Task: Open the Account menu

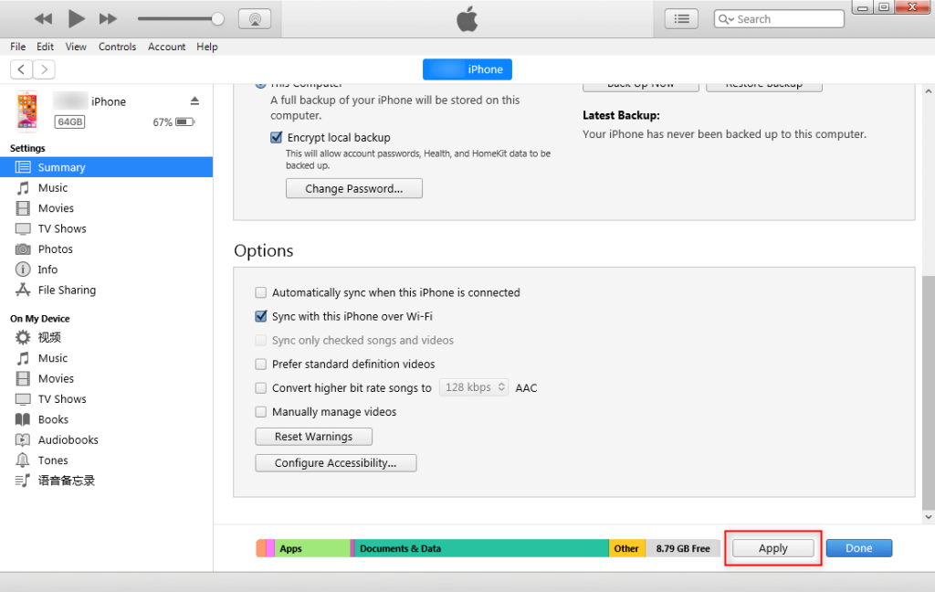Action: [167, 47]
